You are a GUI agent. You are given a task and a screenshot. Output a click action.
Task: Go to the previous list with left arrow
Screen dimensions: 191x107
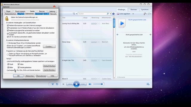click(x=117, y=34)
